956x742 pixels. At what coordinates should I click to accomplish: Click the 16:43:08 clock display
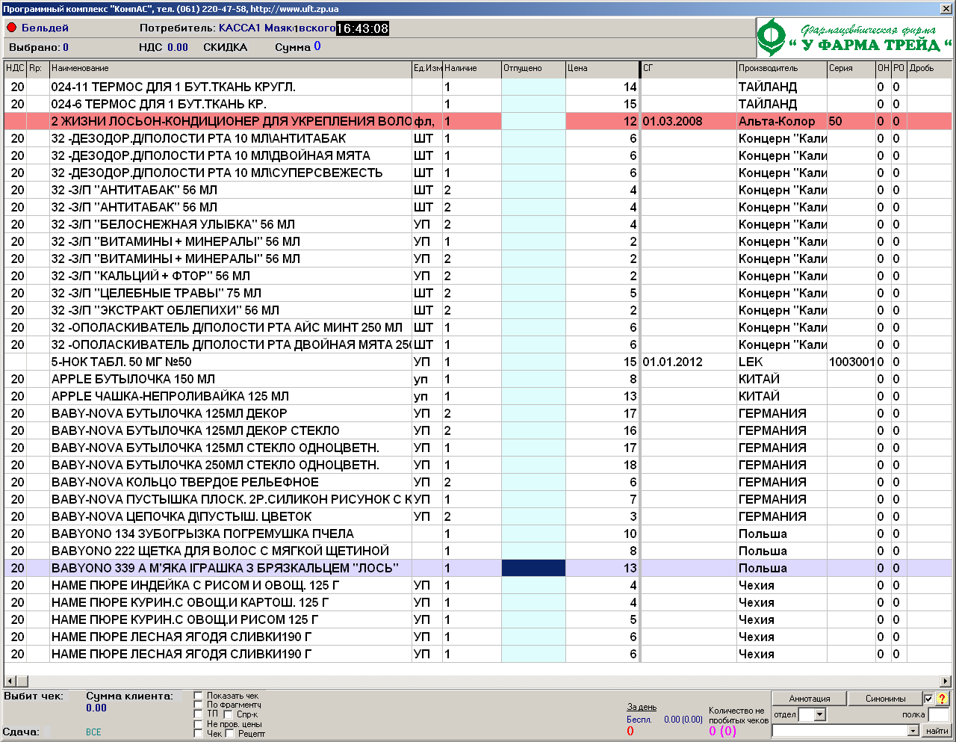[362, 28]
